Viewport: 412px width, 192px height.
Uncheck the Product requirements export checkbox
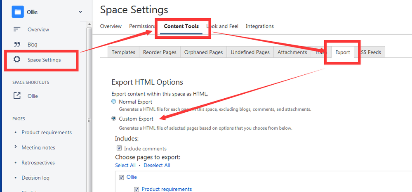click(137, 190)
